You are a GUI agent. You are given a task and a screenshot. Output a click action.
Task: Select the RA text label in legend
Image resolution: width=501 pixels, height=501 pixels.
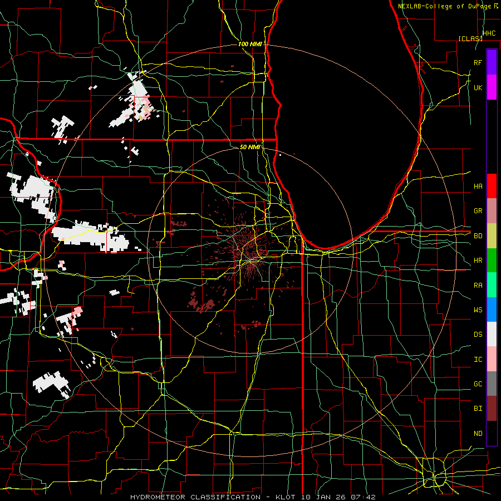click(478, 286)
